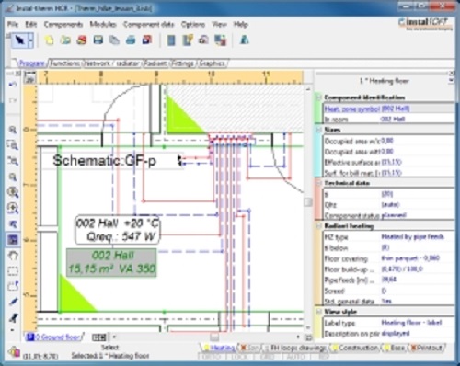The width and height of the screenshot is (460, 366).
Task: Open the 1 * Heating floor component dropdown
Action: point(451,81)
